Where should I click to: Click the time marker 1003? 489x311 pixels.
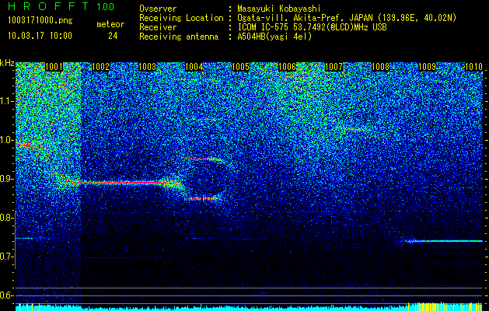(x=147, y=67)
